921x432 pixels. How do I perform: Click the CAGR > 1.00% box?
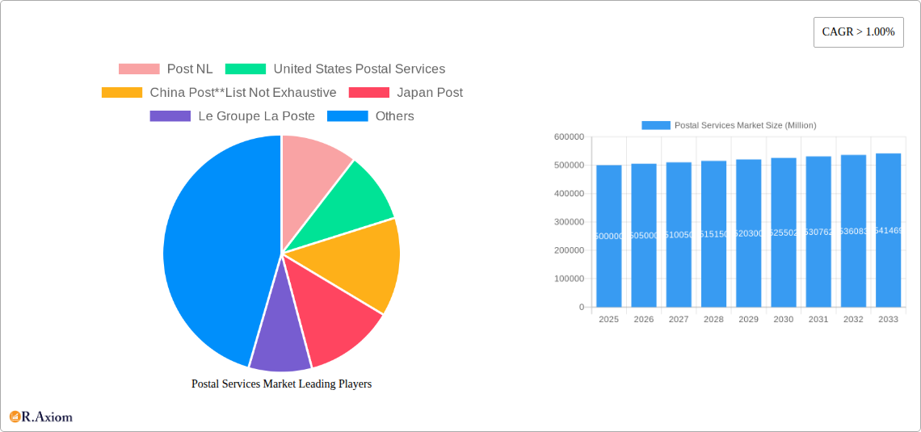pyautogui.click(x=858, y=32)
